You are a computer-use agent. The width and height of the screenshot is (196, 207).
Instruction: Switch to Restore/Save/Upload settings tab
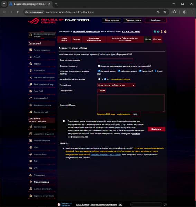pyautogui.click(x=125, y=39)
